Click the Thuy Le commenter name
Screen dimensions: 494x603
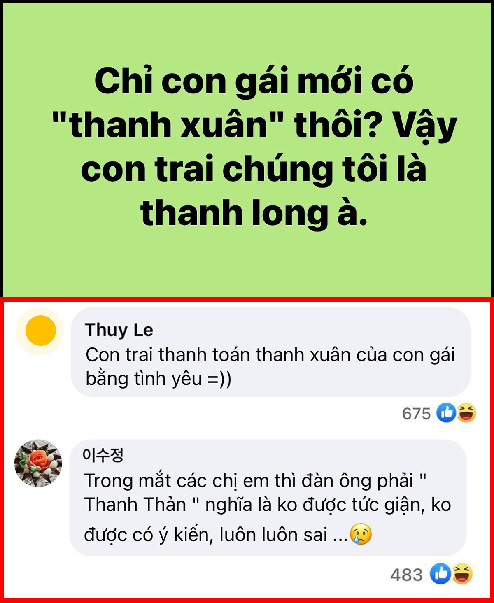click(x=119, y=330)
